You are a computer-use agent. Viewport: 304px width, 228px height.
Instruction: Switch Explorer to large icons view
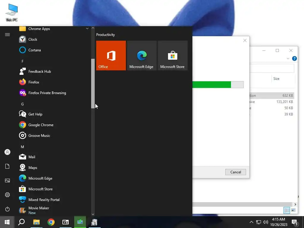point(293,210)
